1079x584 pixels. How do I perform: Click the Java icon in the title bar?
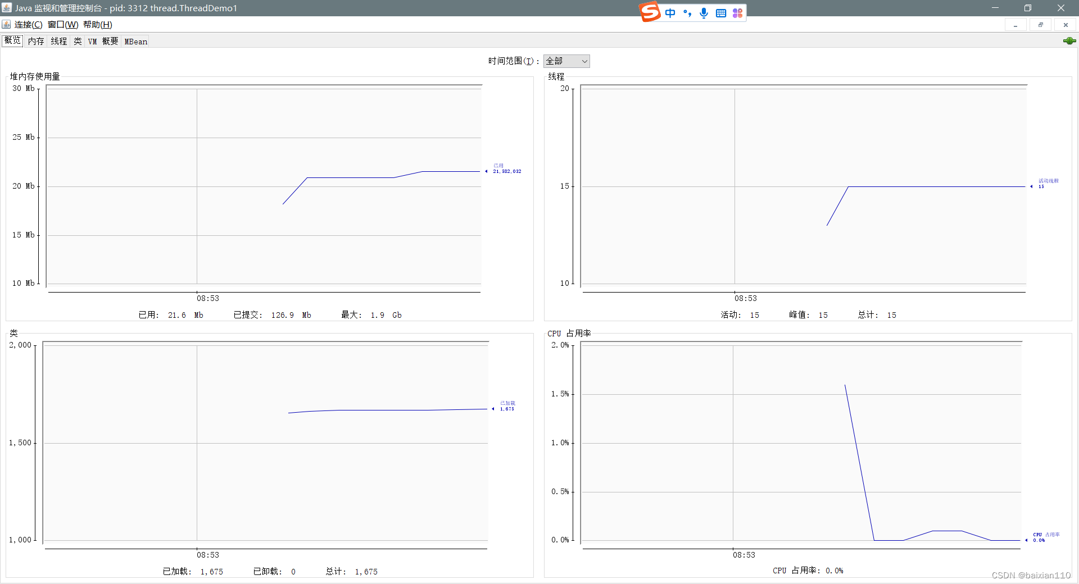coord(7,8)
